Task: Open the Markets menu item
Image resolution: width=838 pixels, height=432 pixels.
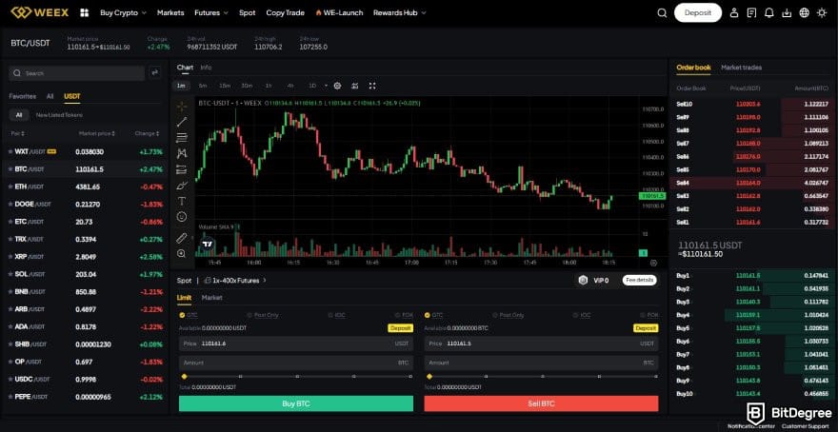Action: (170, 12)
